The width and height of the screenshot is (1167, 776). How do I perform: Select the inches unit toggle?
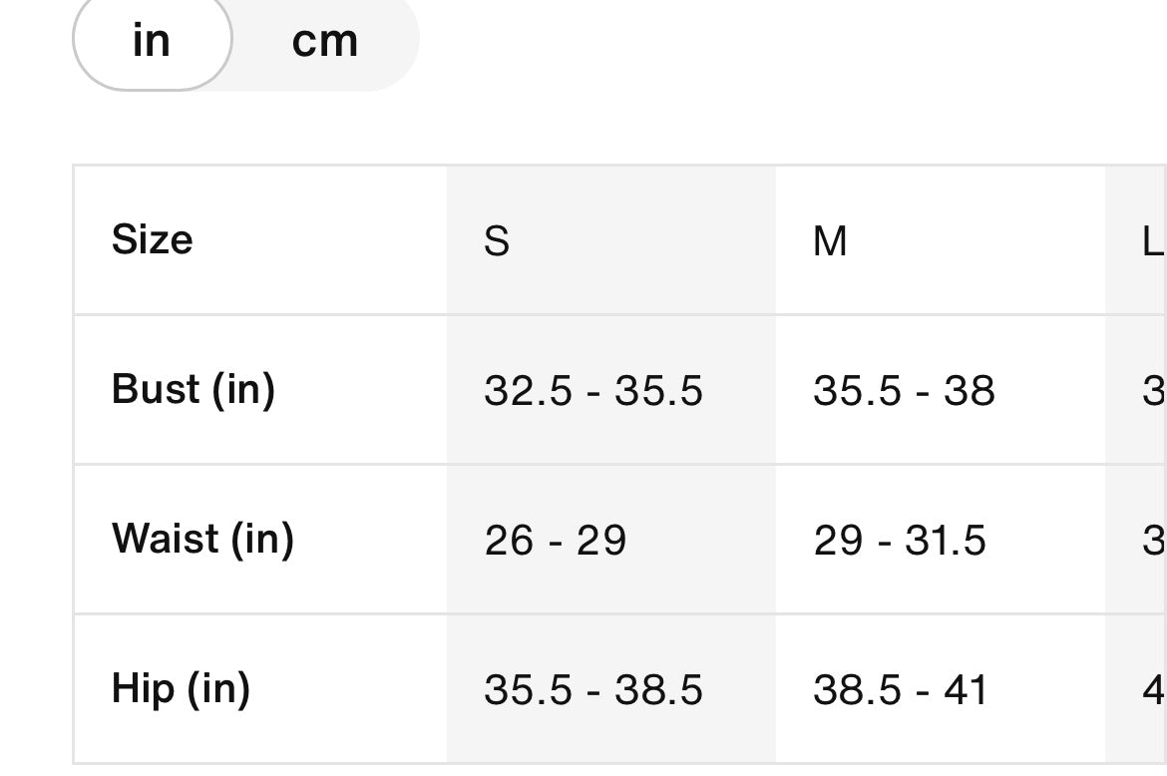[152, 42]
